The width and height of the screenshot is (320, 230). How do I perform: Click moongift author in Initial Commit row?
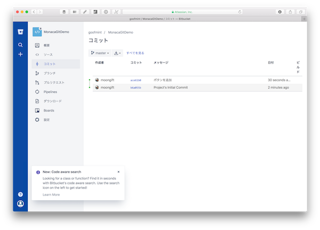point(107,88)
